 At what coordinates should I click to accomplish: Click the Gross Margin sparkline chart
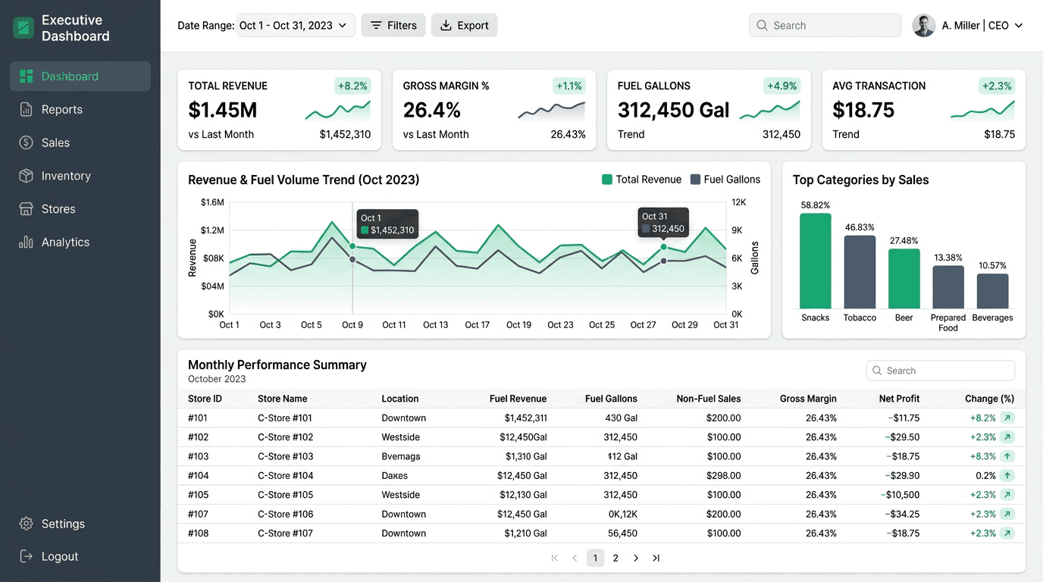(x=552, y=111)
